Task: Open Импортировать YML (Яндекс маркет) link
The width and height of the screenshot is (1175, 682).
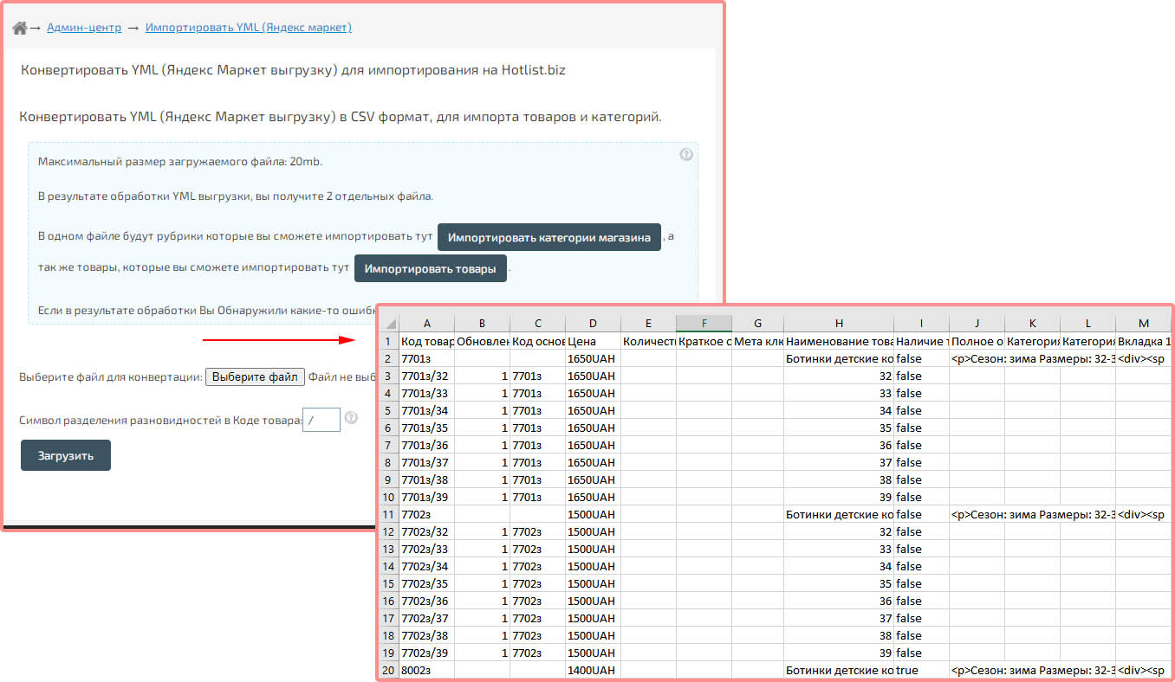Action: 248,28
